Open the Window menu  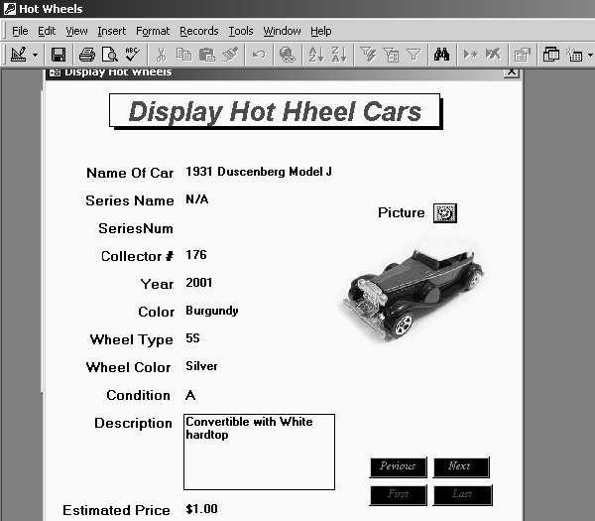coord(282,31)
